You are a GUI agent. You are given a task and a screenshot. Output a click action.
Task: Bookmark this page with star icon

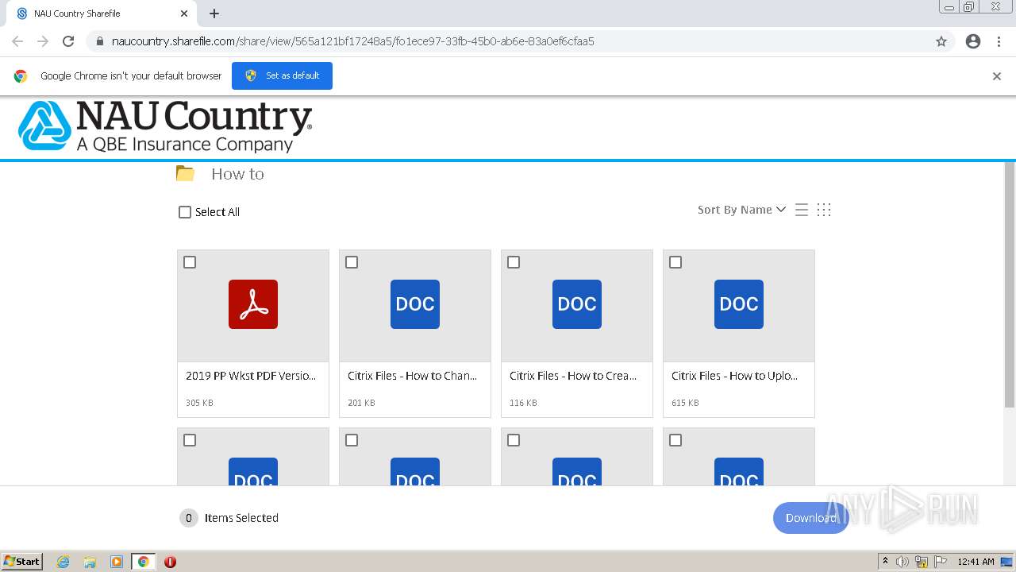pos(941,41)
